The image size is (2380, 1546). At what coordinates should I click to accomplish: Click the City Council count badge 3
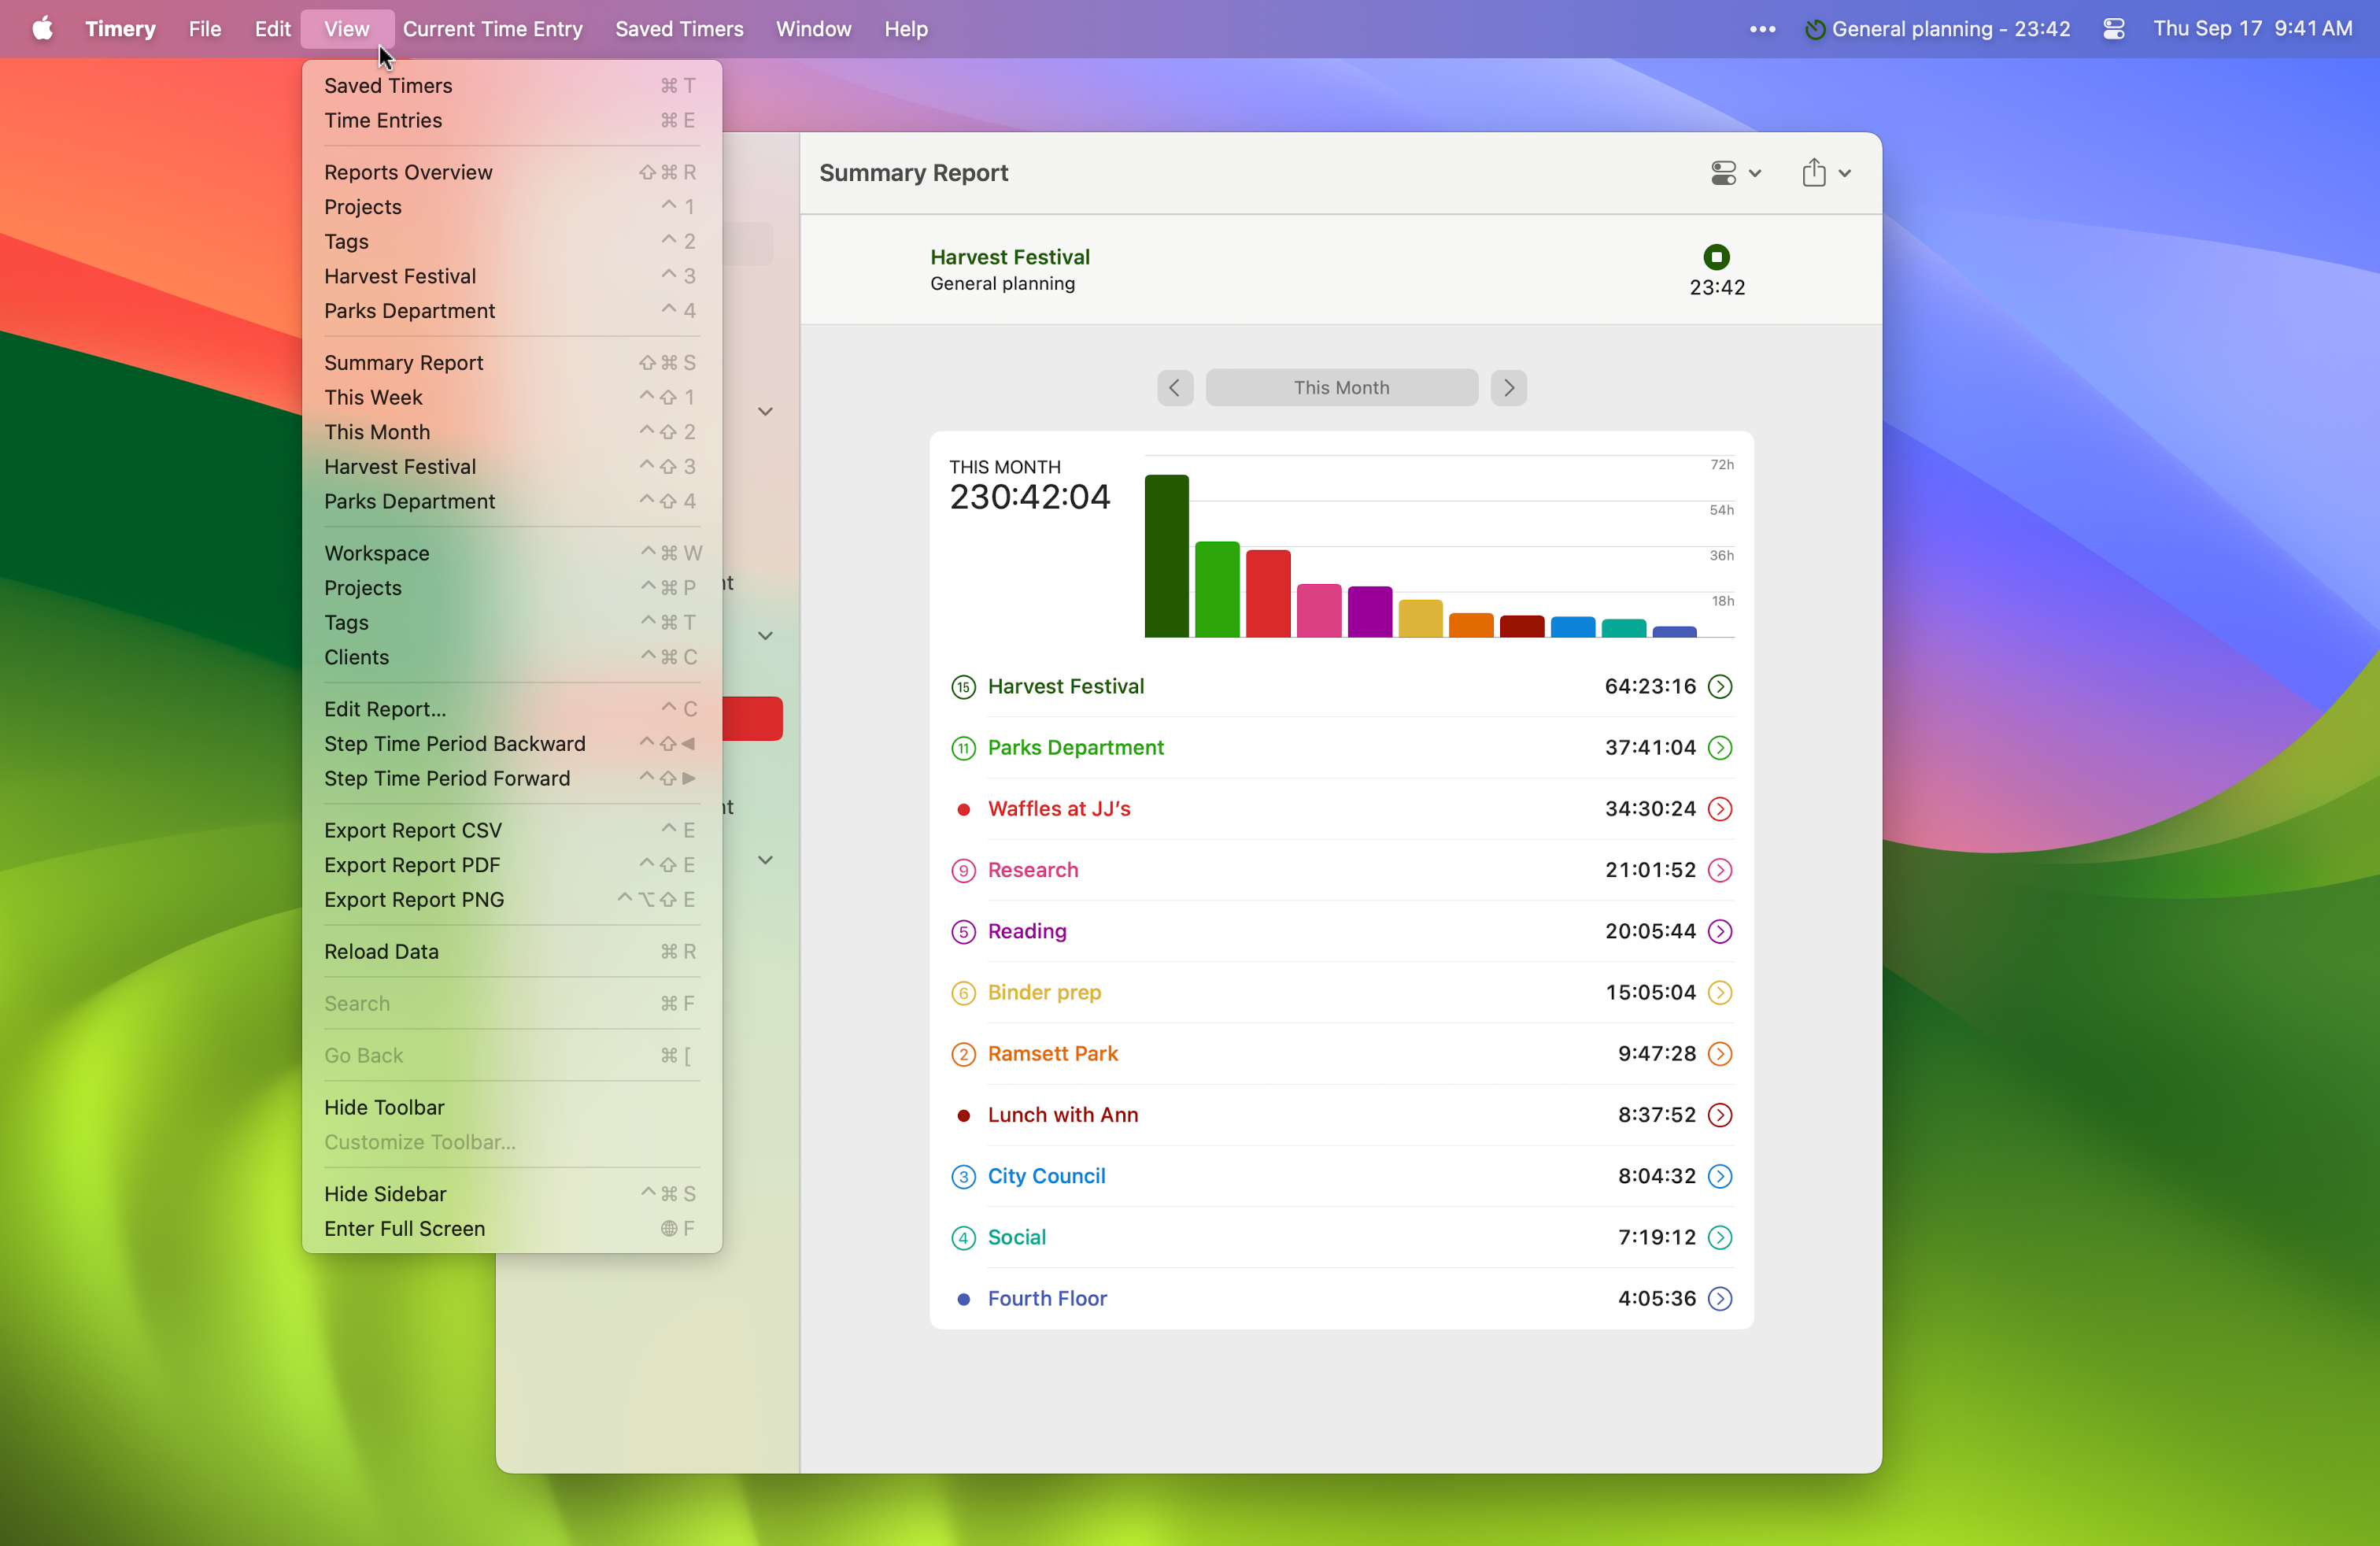[x=963, y=1177]
